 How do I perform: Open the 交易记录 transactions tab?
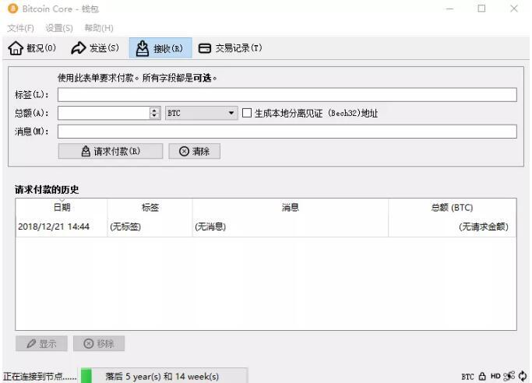(230, 48)
